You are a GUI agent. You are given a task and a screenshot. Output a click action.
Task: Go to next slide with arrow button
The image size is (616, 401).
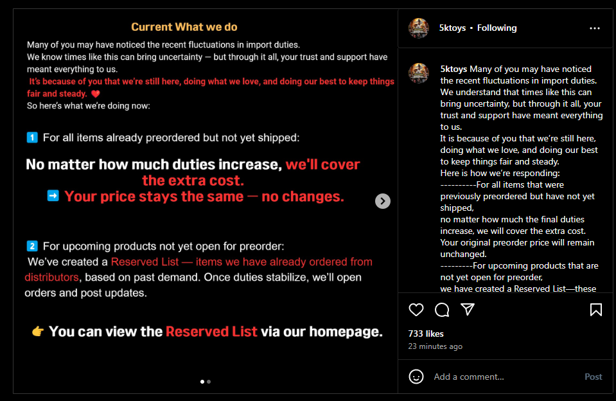(382, 201)
